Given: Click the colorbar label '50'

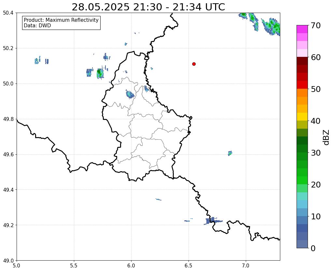Looking at the screenshot, I should click(x=316, y=89).
